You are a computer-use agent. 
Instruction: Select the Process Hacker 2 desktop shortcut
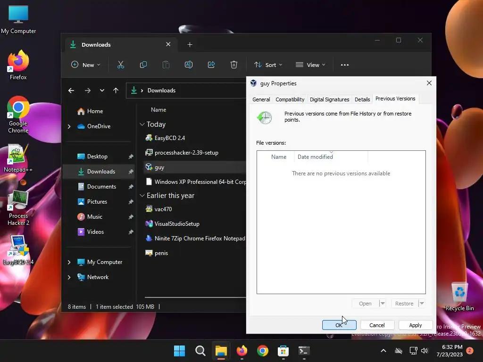pos(18,208)
